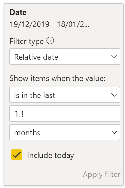The image size is (125, 188).
Task: Click the 'Show items when the value:' text
Action: click(57, 78)
